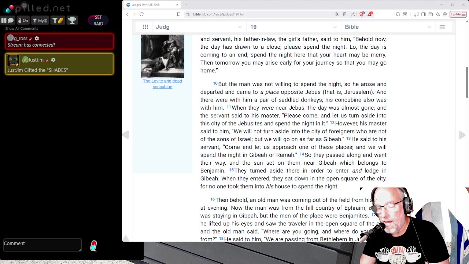Open the media playlist music icon

417,14
